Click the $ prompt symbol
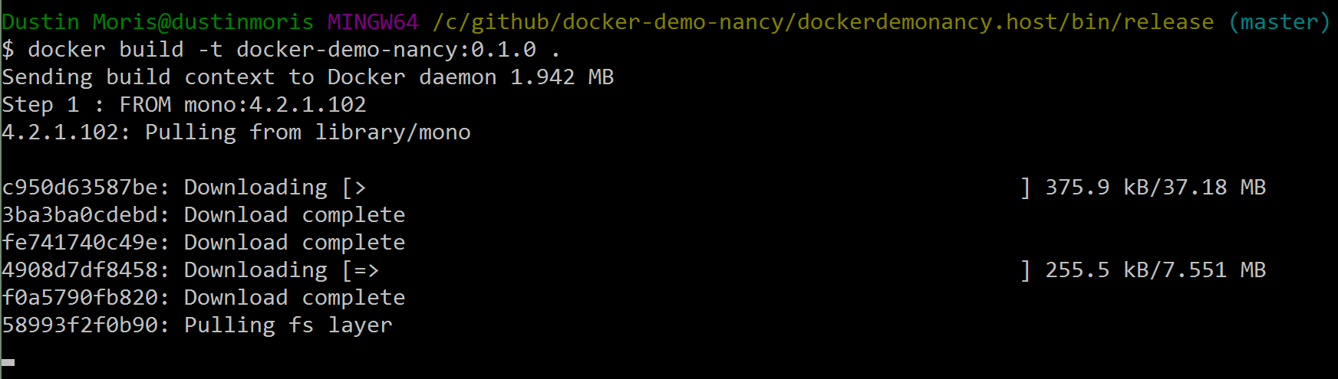The height and width of the screenshot is (379, 1338). [x=8, y=50]
